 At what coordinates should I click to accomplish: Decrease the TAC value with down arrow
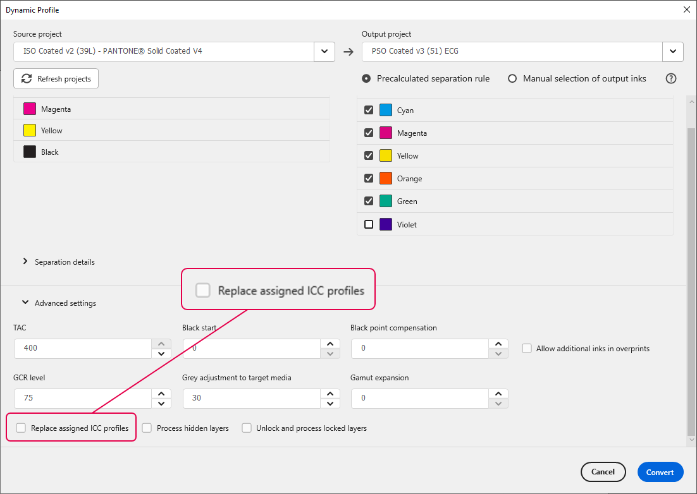[161, 354]
